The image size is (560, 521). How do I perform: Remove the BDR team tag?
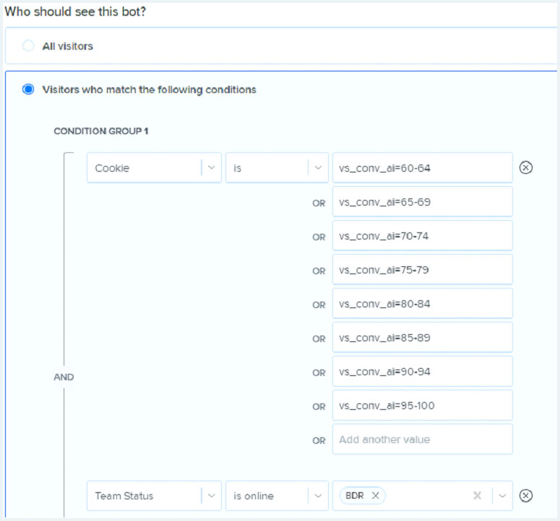tap(375, 496)
